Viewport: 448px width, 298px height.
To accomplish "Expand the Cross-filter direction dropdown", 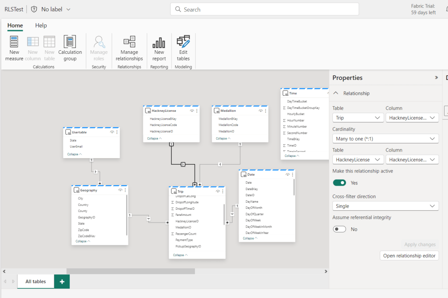I will (385, 206).
